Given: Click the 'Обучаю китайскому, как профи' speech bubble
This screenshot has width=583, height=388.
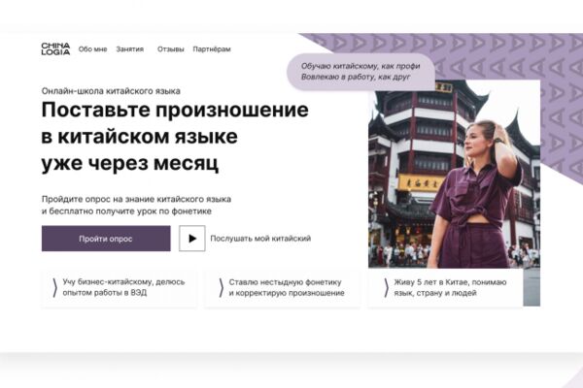Looking at the screenshot, I should pos(360,72).
